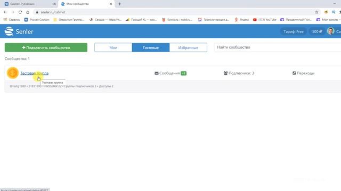Click the IQ browser extension icon
Image resolution: width=341 pixels, height=191 pixels.
(x=334, y=12)
